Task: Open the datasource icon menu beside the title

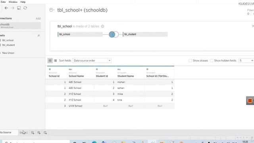Action: pyautogui.click(x=52, y=10)
